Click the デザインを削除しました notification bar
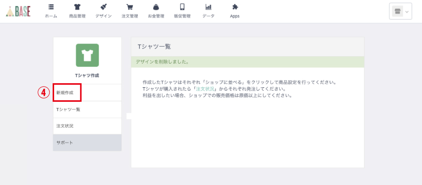 coord(248,62)
